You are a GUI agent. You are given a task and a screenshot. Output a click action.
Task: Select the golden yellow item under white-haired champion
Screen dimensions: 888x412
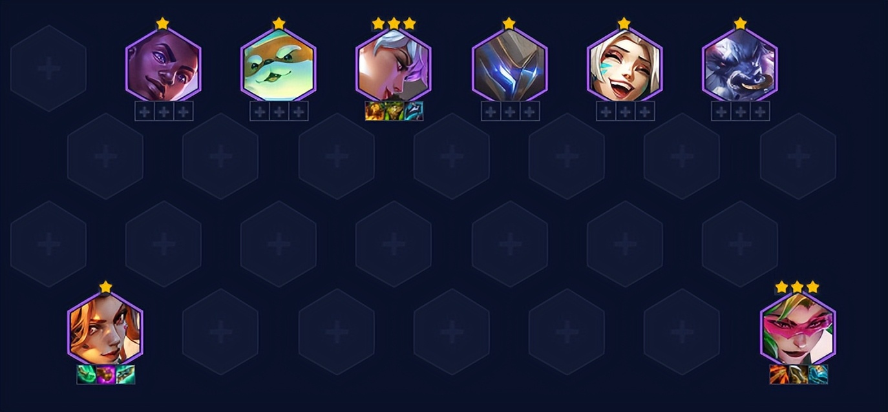(375, 111)
